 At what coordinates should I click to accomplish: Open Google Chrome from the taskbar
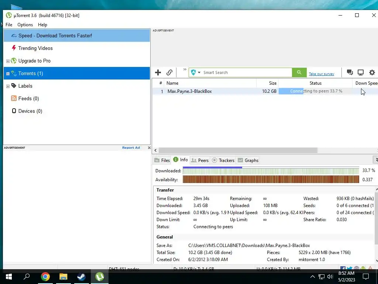tap(45, 277)
